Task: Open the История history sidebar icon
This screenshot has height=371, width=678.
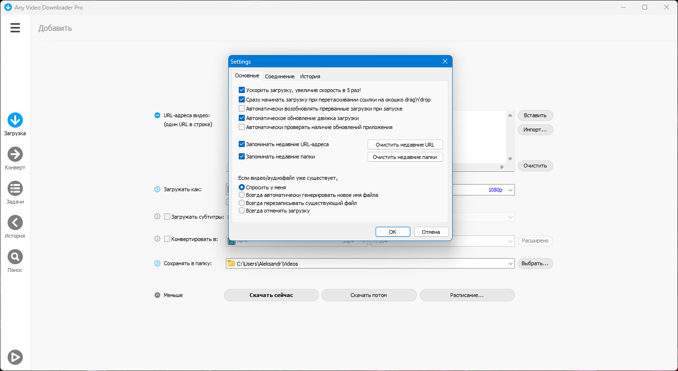Action: point(15,223)
